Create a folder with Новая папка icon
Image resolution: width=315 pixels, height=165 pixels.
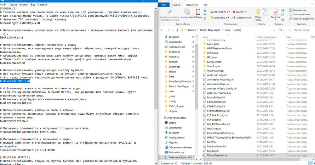click(x=258, y=12)
